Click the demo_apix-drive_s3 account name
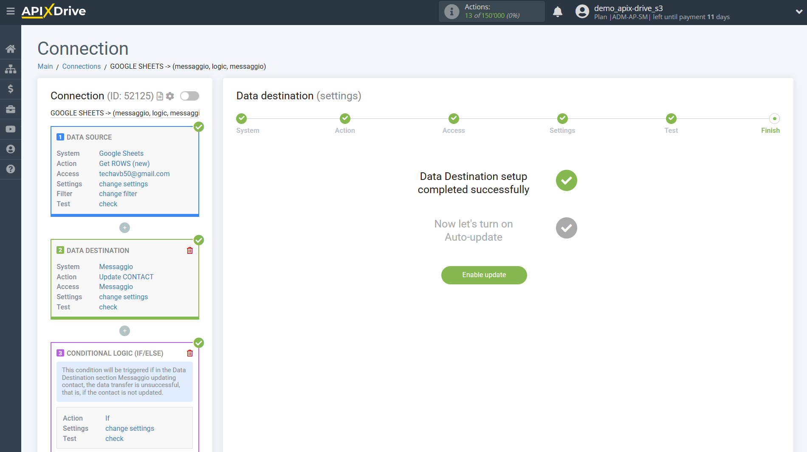 click(x=628, y=8)
